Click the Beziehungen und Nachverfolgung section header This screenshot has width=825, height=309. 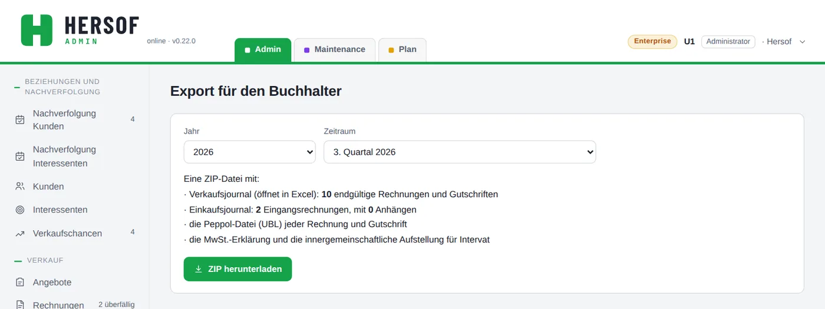coord(62,87)
